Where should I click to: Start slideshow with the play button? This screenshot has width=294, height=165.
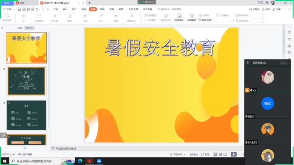pyautogui.click(x=233, y=154)
